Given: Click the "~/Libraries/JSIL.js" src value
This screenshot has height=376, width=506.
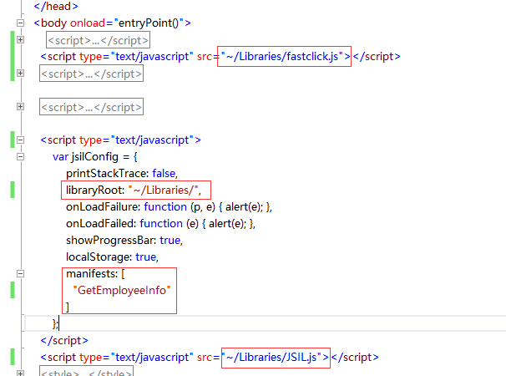Looking at the screenshot, I should tap(273, 358).
